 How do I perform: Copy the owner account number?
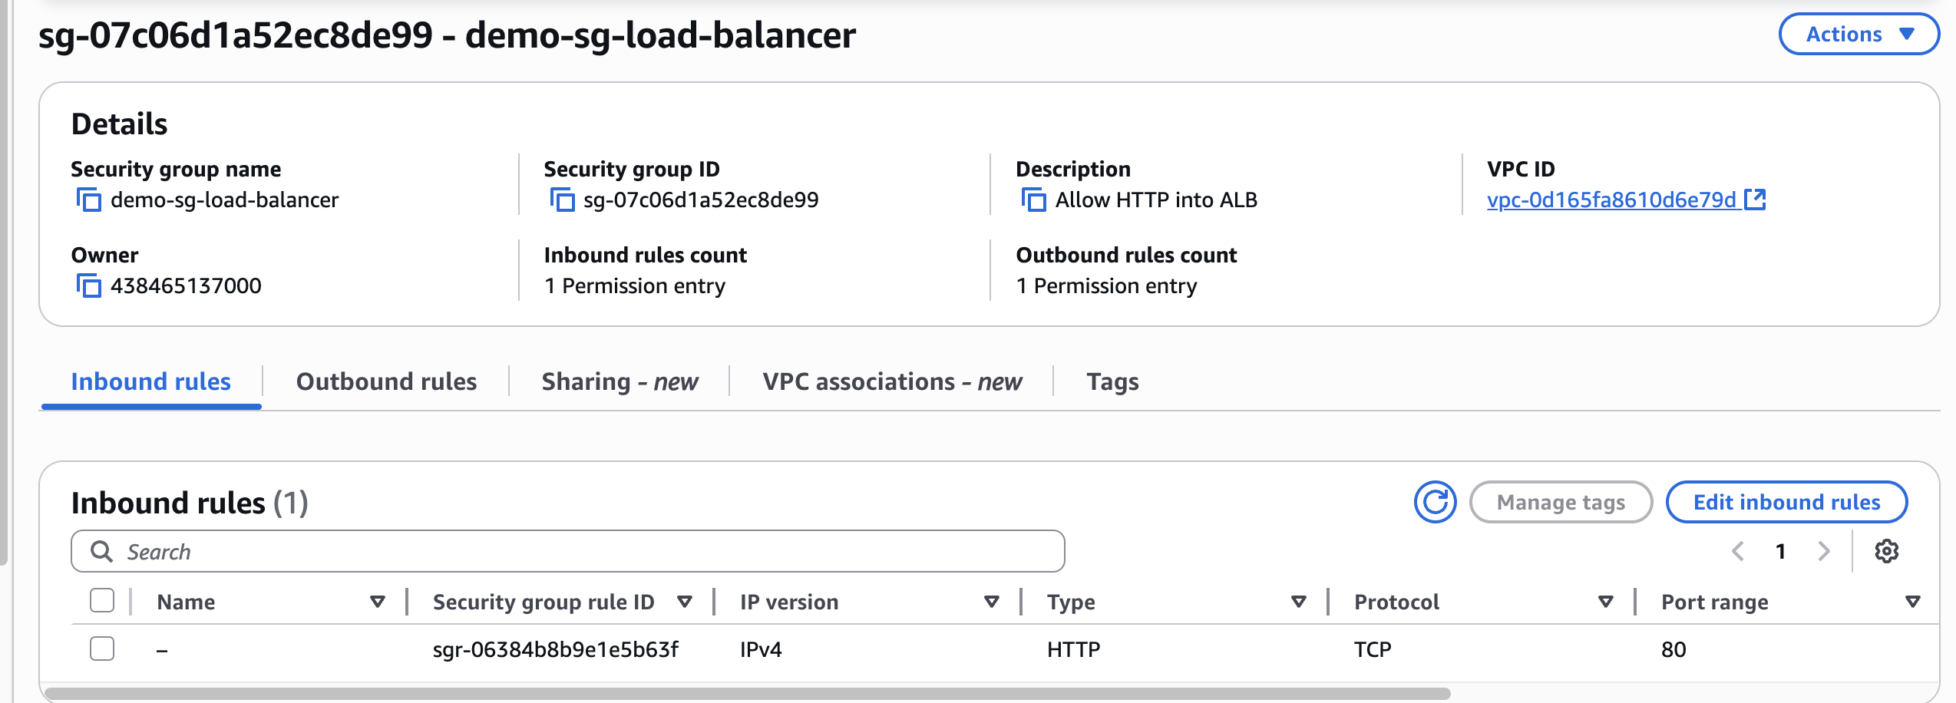pyautogui.click(x=89, y=286)
